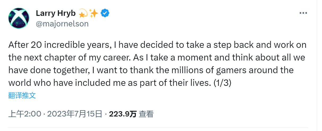The width and height of the screenshot is (322, 131).
Task: Open the three-dot more options menu
Action: [303, 13]
